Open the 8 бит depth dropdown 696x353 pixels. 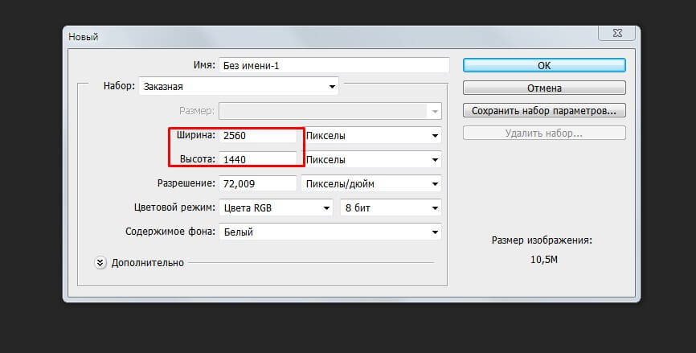pos(391,207)
